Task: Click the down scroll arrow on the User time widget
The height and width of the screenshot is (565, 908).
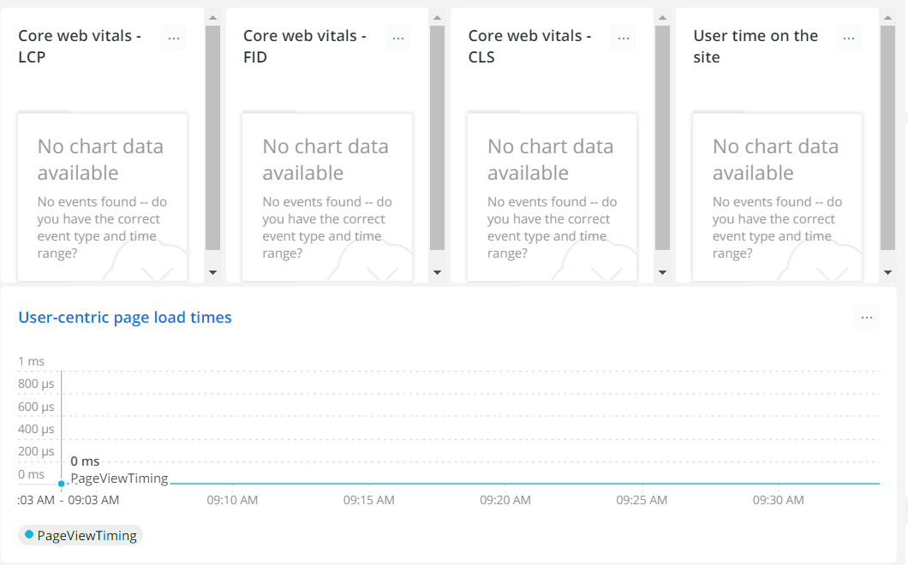Action: [x=888, y=273]
